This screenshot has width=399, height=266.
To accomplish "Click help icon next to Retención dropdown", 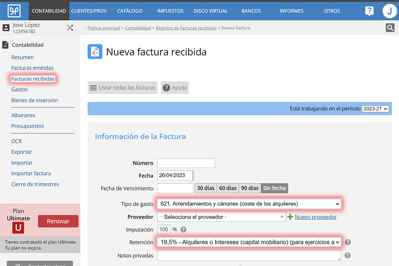I will 348,242.
